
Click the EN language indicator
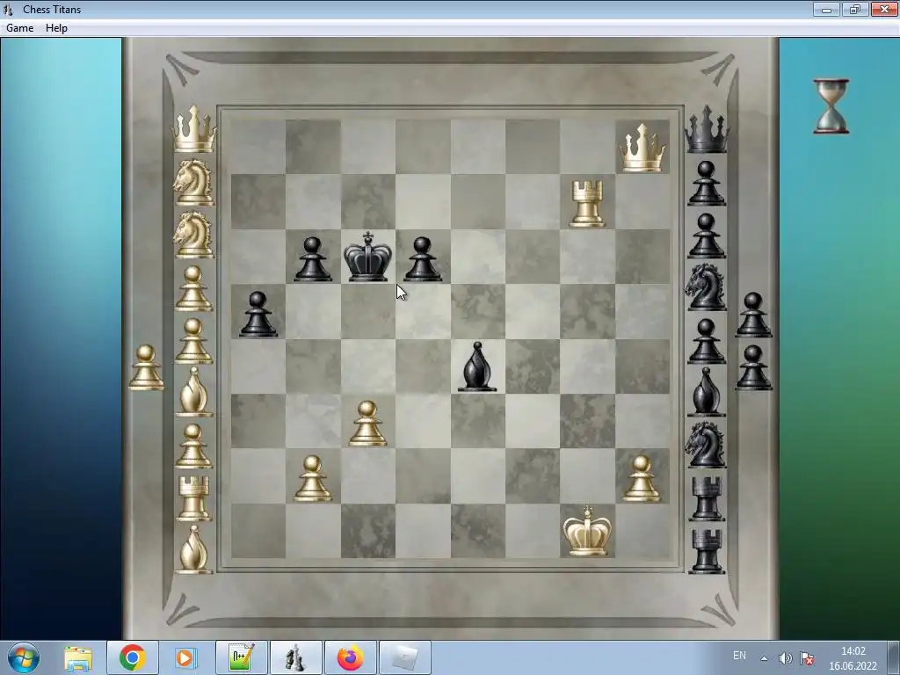point(739,656)
